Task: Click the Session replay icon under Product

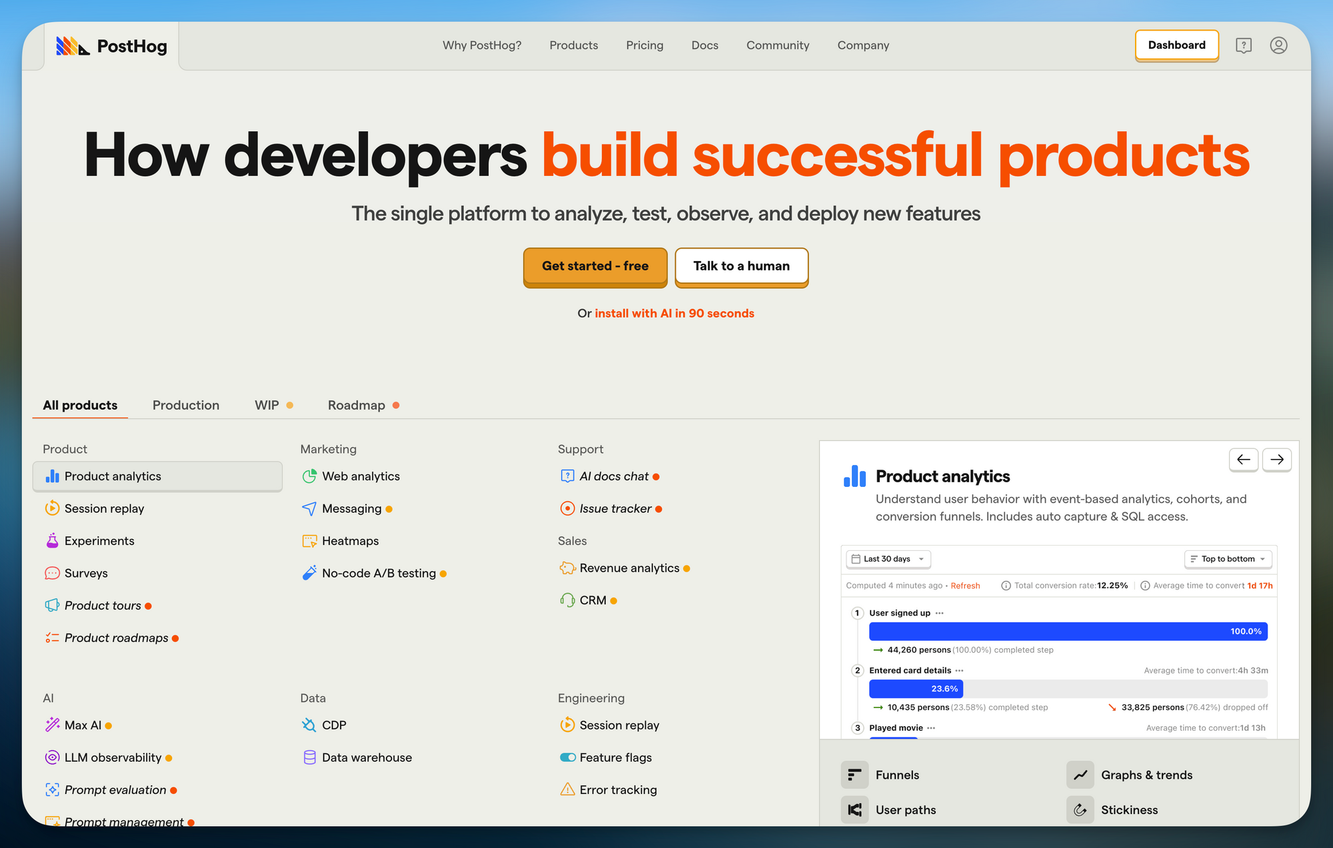Action: (52, 508)
